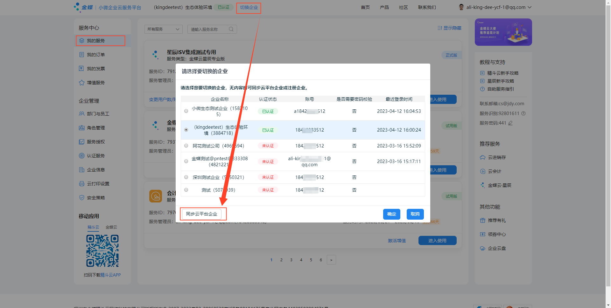The image size is (611, 308).
Task: Switch to the 精斗云 mobile app tab
Action: pos(94,227)
